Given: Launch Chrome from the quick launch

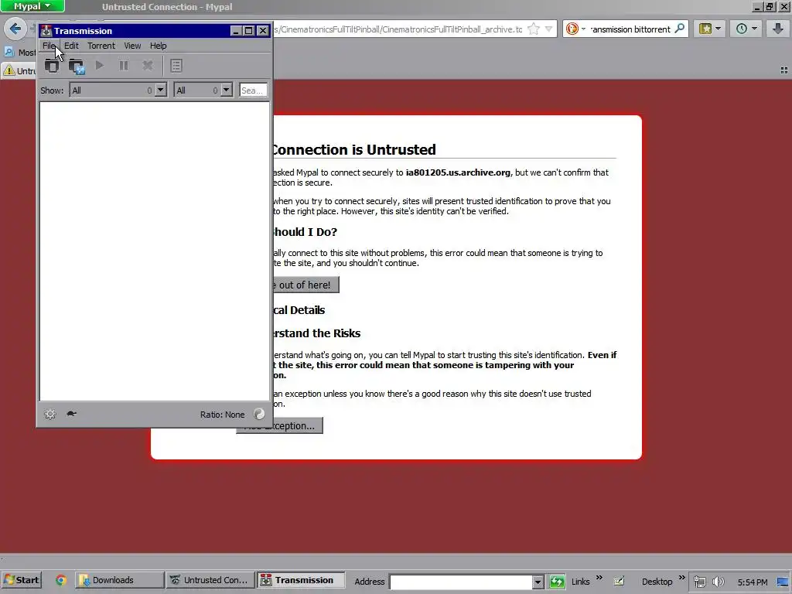Looking at the screenshot, I should tap(61, 580).
